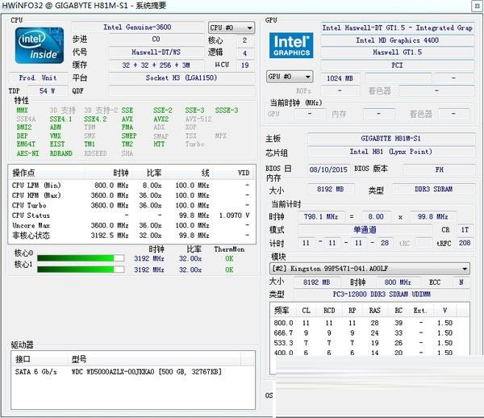Click the Intel Genuine-3600 CPU name field
The image size is (484, 418).
pos(137,27)
